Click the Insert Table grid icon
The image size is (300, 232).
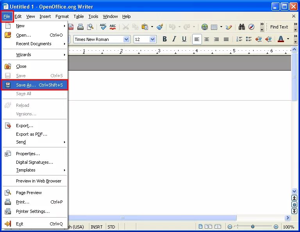tap(214, 27)
